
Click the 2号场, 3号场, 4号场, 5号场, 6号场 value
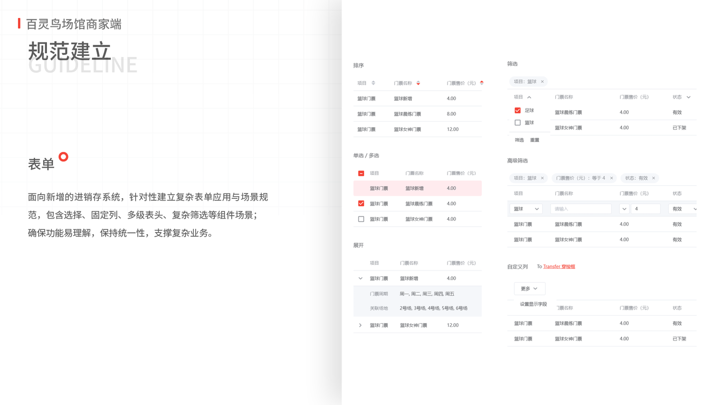pyautogui.click(x=433, y=308)
